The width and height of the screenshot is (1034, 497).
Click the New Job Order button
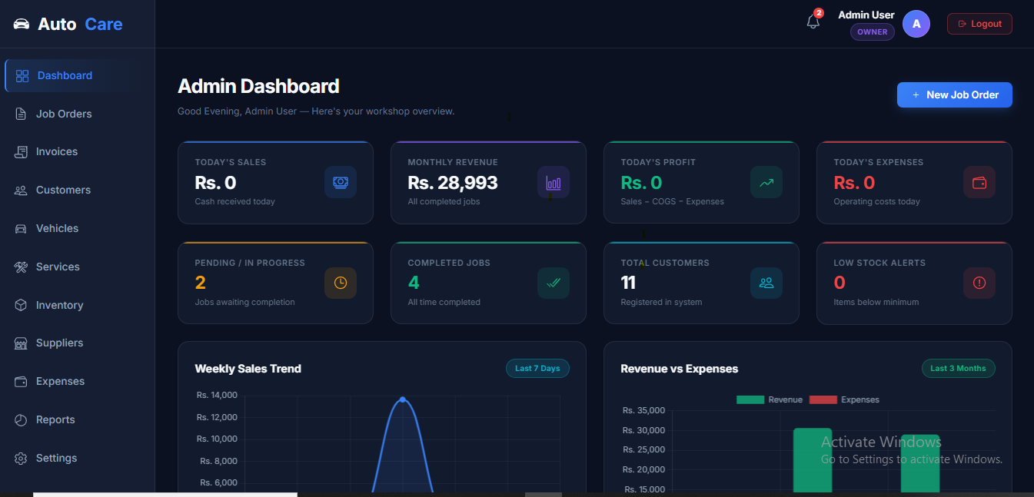(955, 94)
